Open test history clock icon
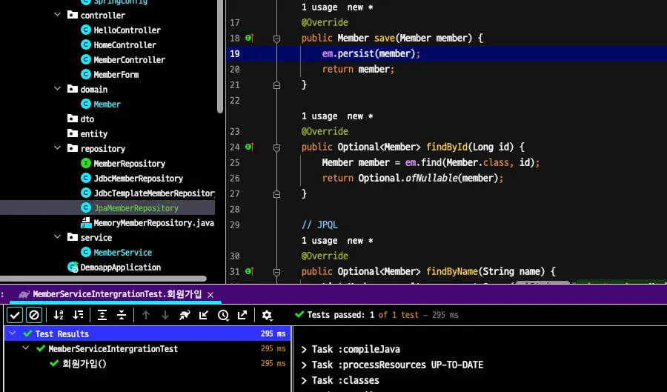 (x=223, y=315)
